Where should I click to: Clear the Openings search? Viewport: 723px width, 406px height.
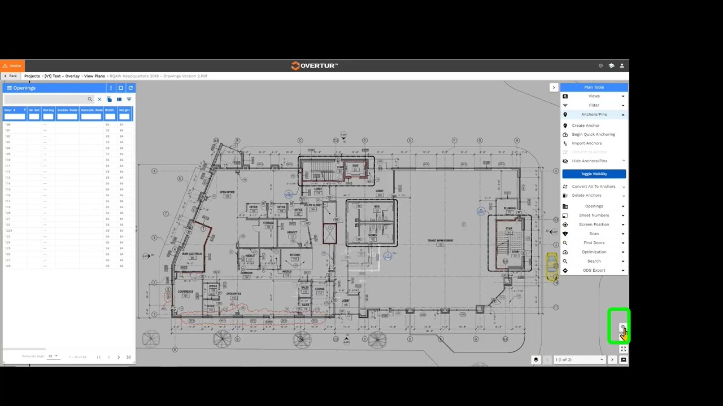(x=99, y=99)
